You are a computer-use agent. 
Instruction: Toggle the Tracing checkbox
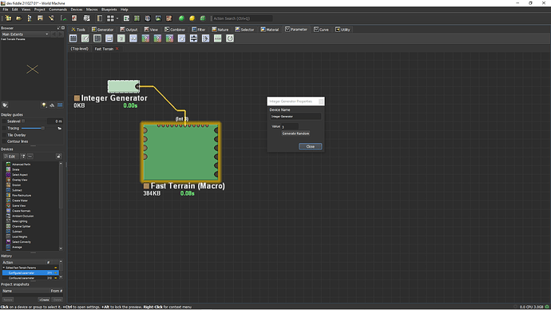(x=5, y=129)
